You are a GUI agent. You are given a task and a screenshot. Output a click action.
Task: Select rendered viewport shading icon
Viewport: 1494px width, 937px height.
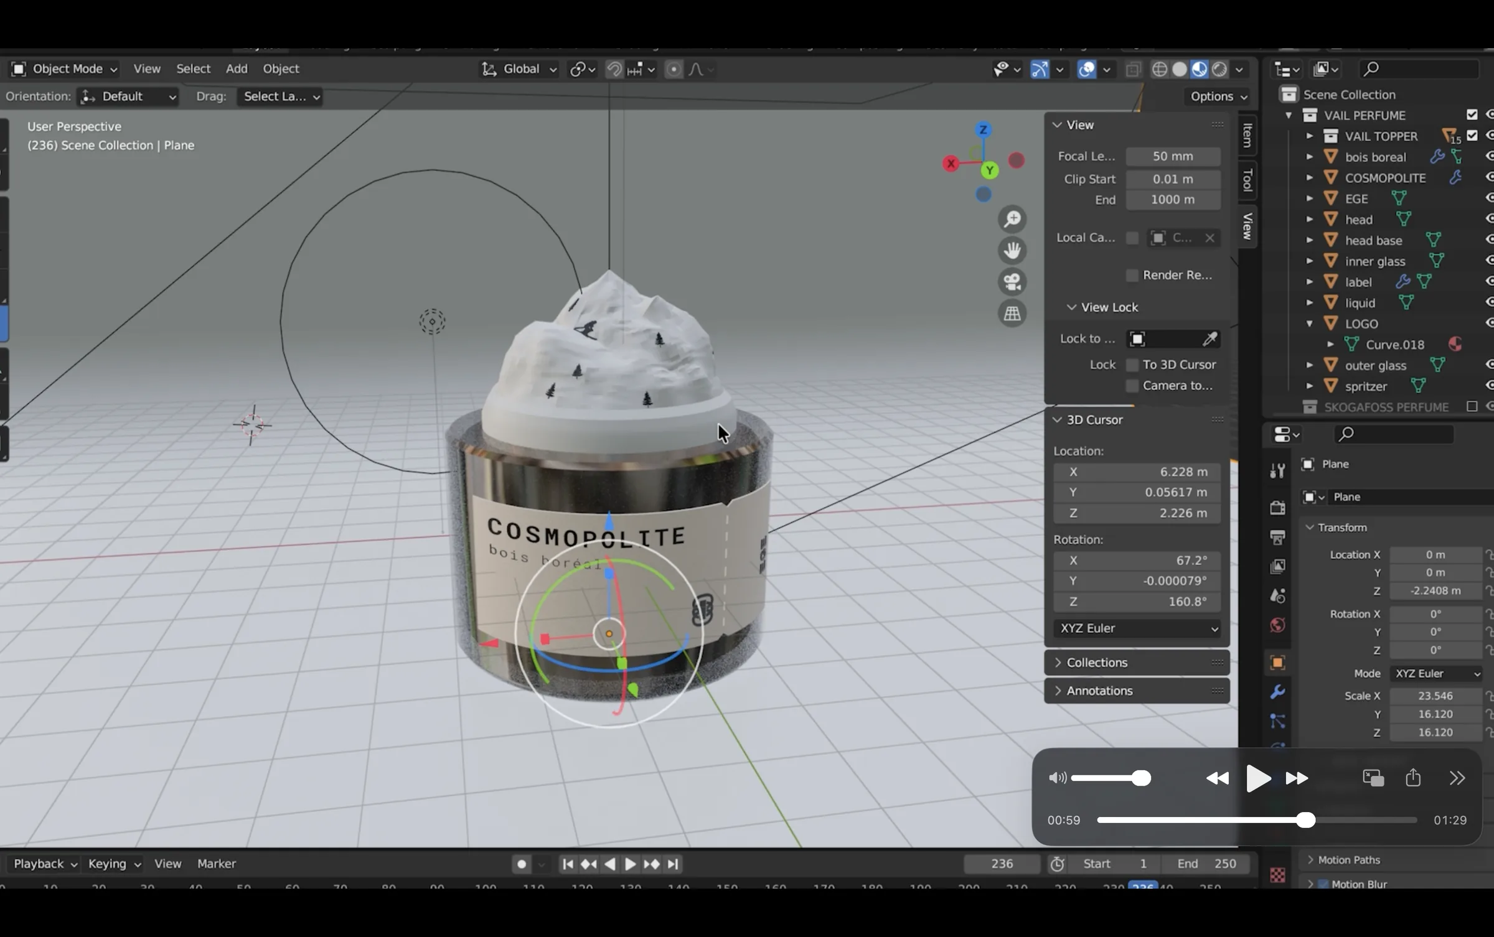click(x=1219, y=69)
